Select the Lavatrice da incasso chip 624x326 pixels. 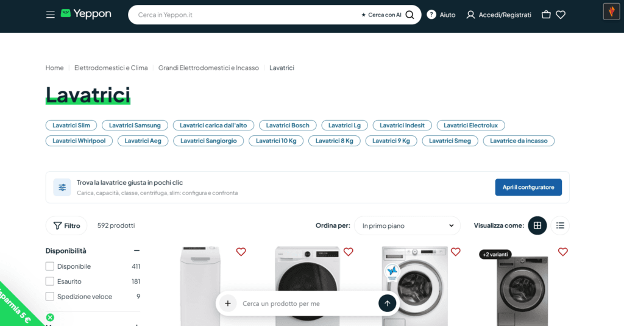519,141
